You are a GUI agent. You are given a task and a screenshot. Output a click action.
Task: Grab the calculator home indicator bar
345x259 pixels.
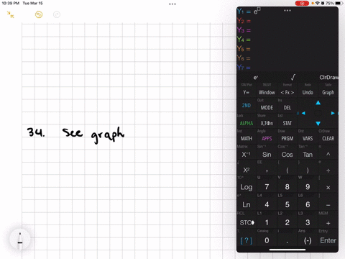click(287, 250)
